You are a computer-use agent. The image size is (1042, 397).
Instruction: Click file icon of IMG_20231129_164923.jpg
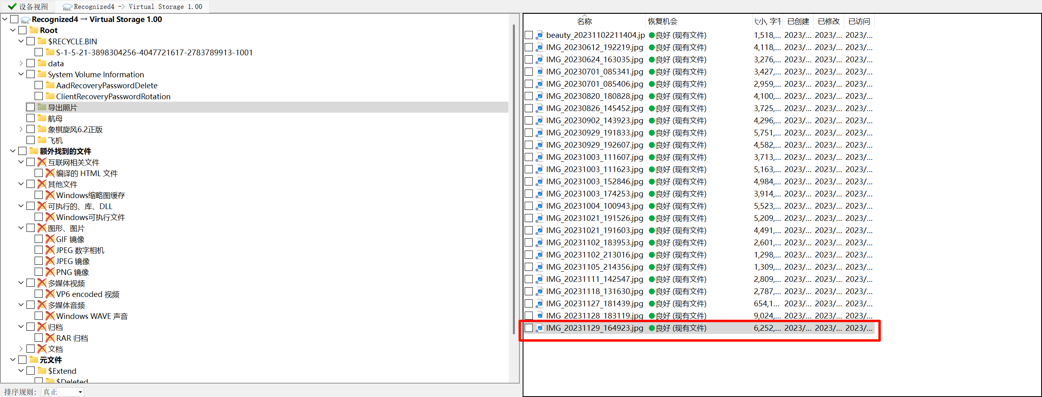pyautogui.click(x=540, y=328)
